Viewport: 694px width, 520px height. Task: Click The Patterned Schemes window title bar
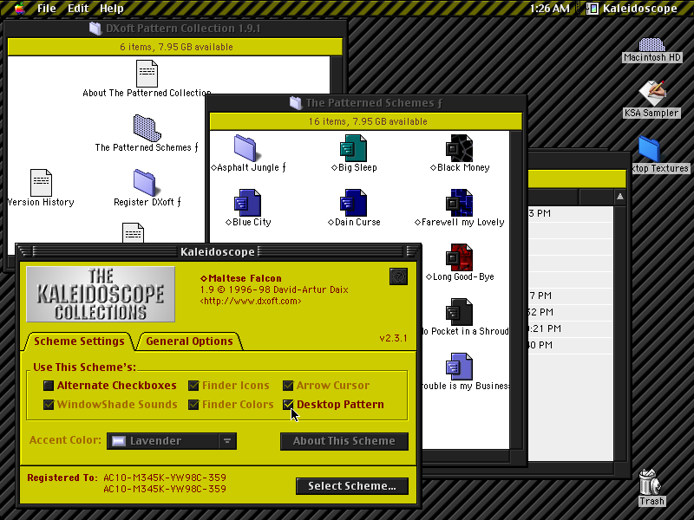[366, 102]
